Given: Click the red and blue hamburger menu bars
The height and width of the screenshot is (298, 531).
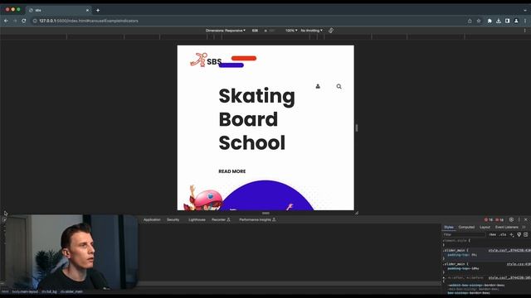Looking at the screenshot, I should point(238,61).
